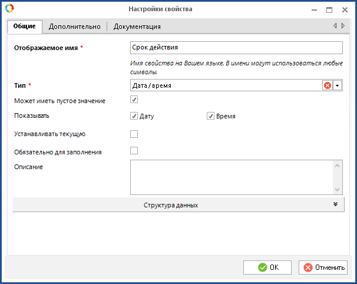Expand section with double chevron icon

(x=335, y=204)
